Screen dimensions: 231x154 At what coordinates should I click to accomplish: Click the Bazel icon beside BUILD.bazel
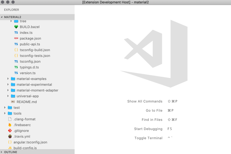coord(16,27)
